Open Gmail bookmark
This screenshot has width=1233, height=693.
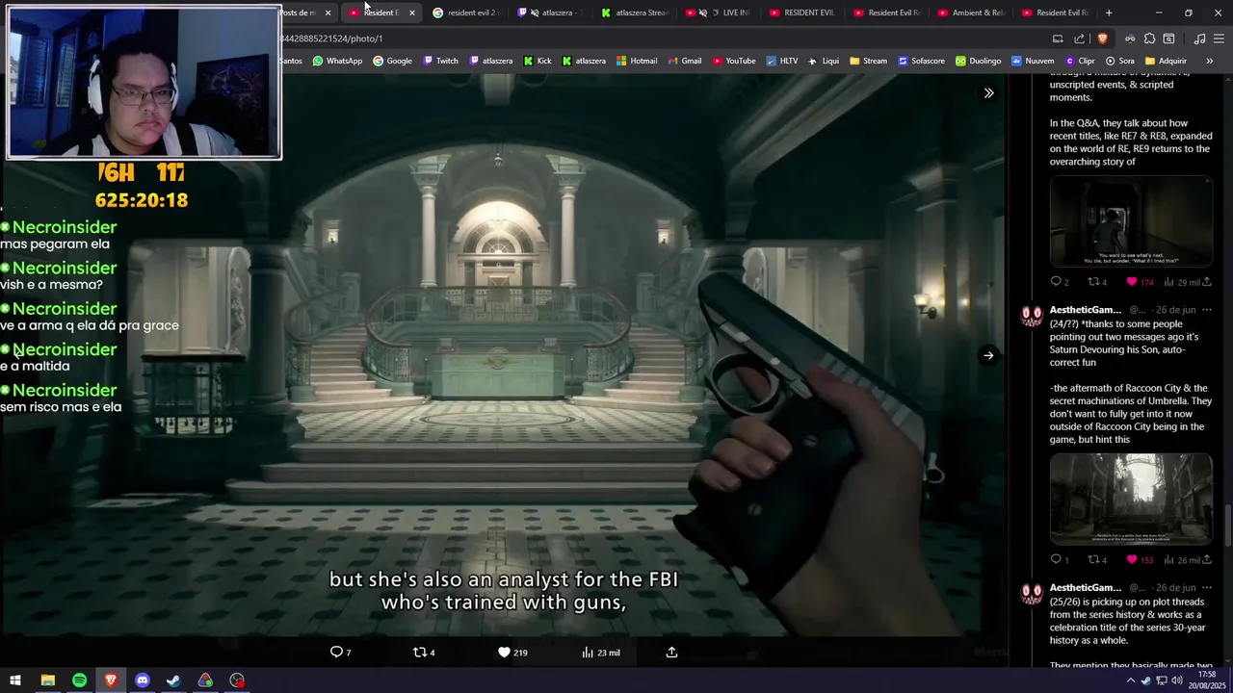click(x=684, y=61)
